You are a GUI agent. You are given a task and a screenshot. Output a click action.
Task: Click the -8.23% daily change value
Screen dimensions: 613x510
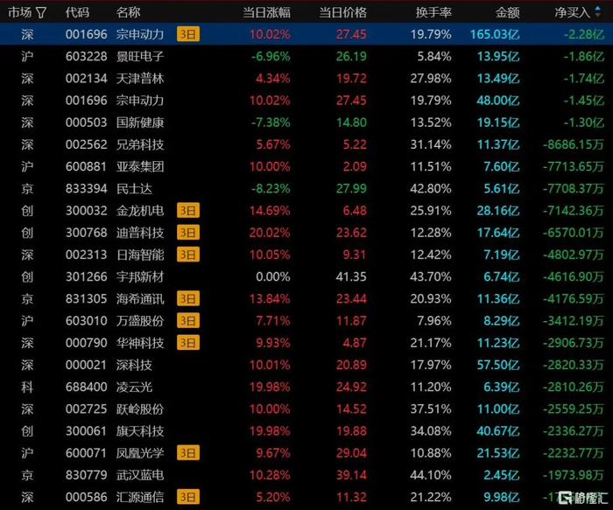pos(271,189)
